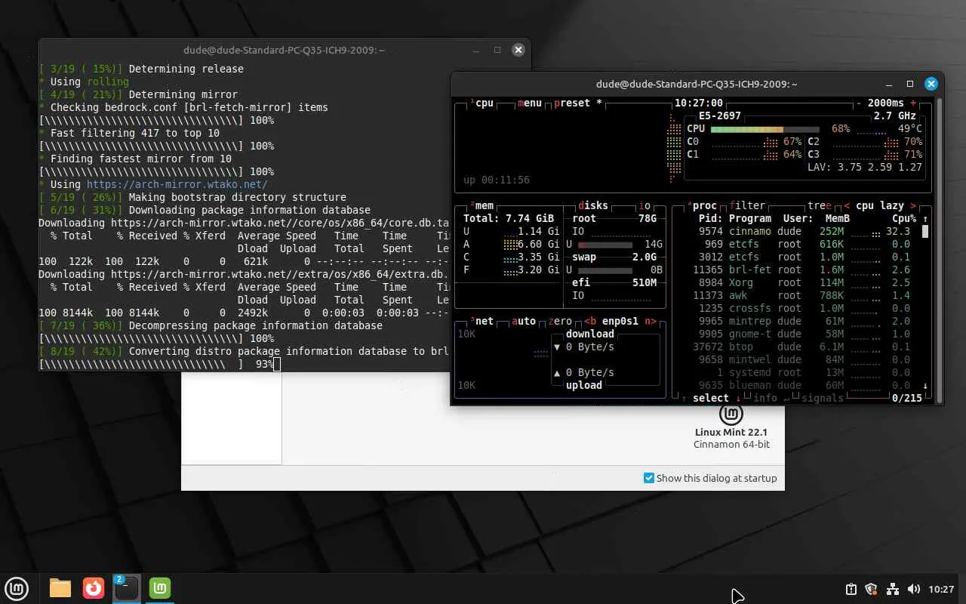Screen dimensions: 966x604
Task: Select the systemd process row
Action: pos(804,372)
